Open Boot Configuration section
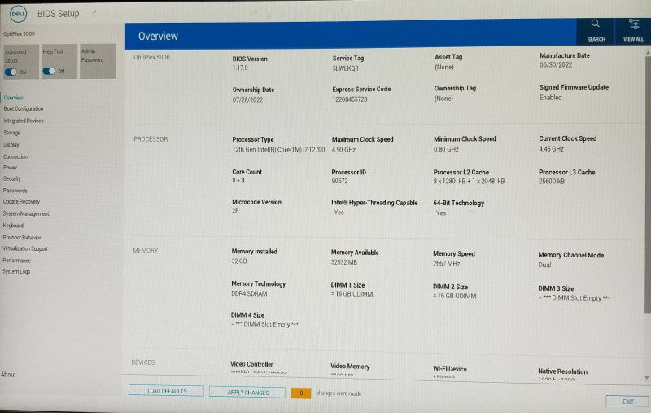The height and width of the screenshot is (413, 651). tap(24, 108)
